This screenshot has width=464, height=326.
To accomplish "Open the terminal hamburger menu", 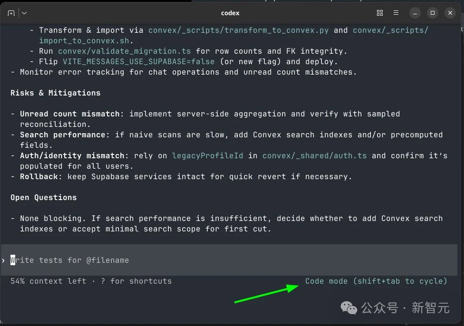I will [x=396, y=13].
